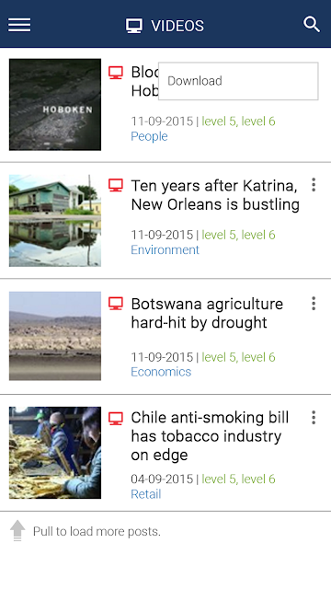The width and height of the screenshot is (331, 589).
Task: Open the flooded house Katrina thumbnail
Action: [x=55, y=221]
